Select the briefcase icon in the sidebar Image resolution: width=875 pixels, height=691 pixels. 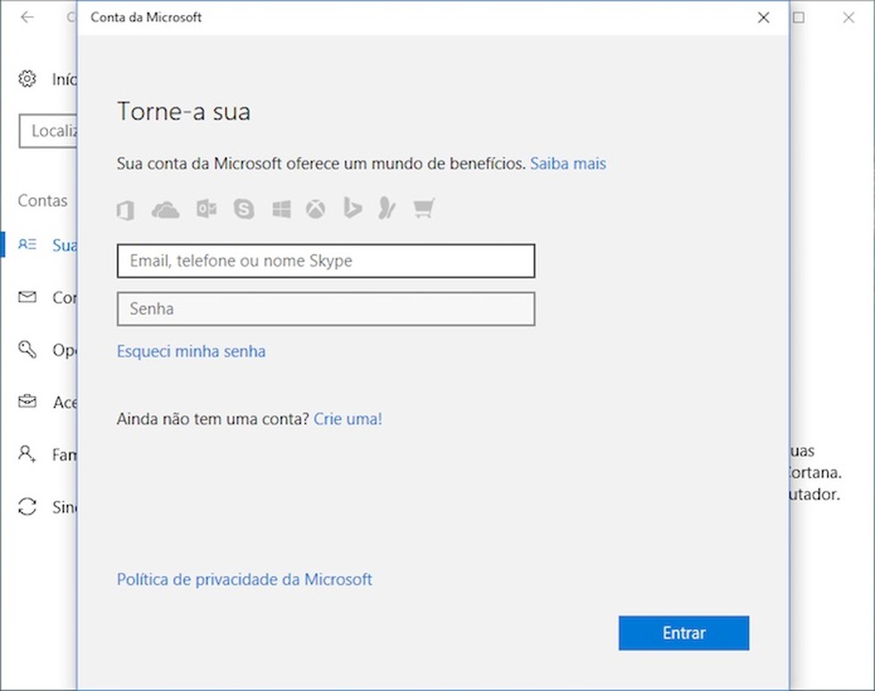click(x=26, y=402)
